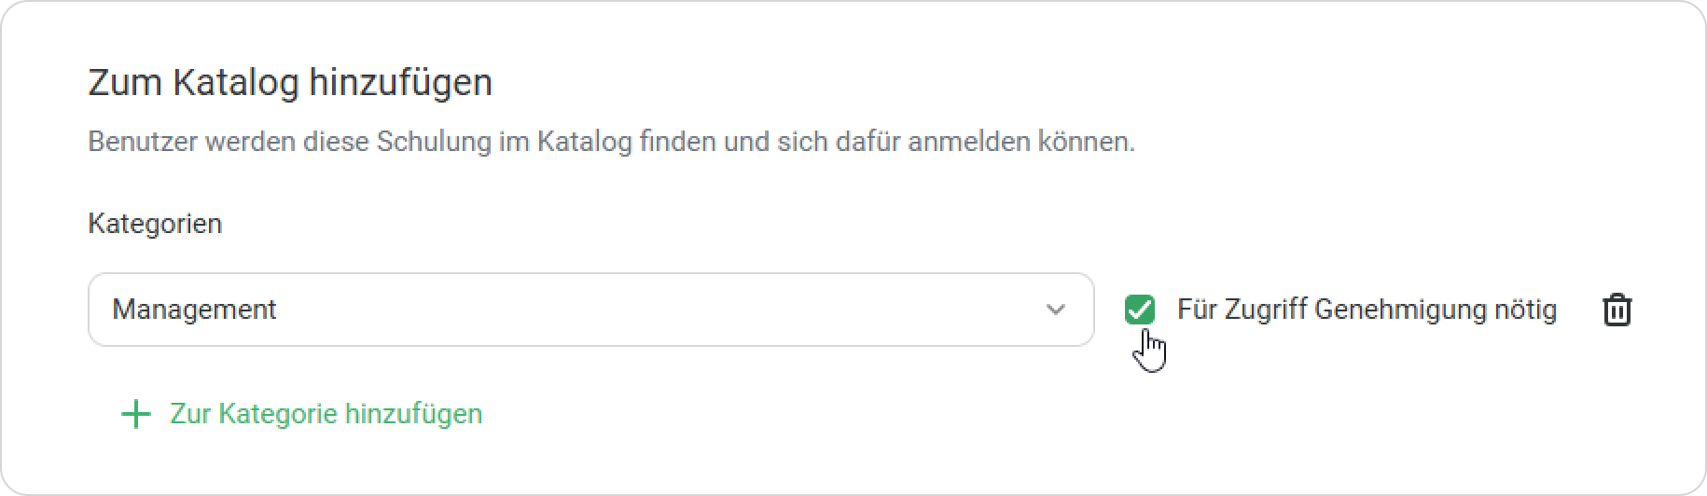Screen dimensions: 1707x496
Task: Click the Benutzer werden diese Schulung description
Action: coord(611,142)
